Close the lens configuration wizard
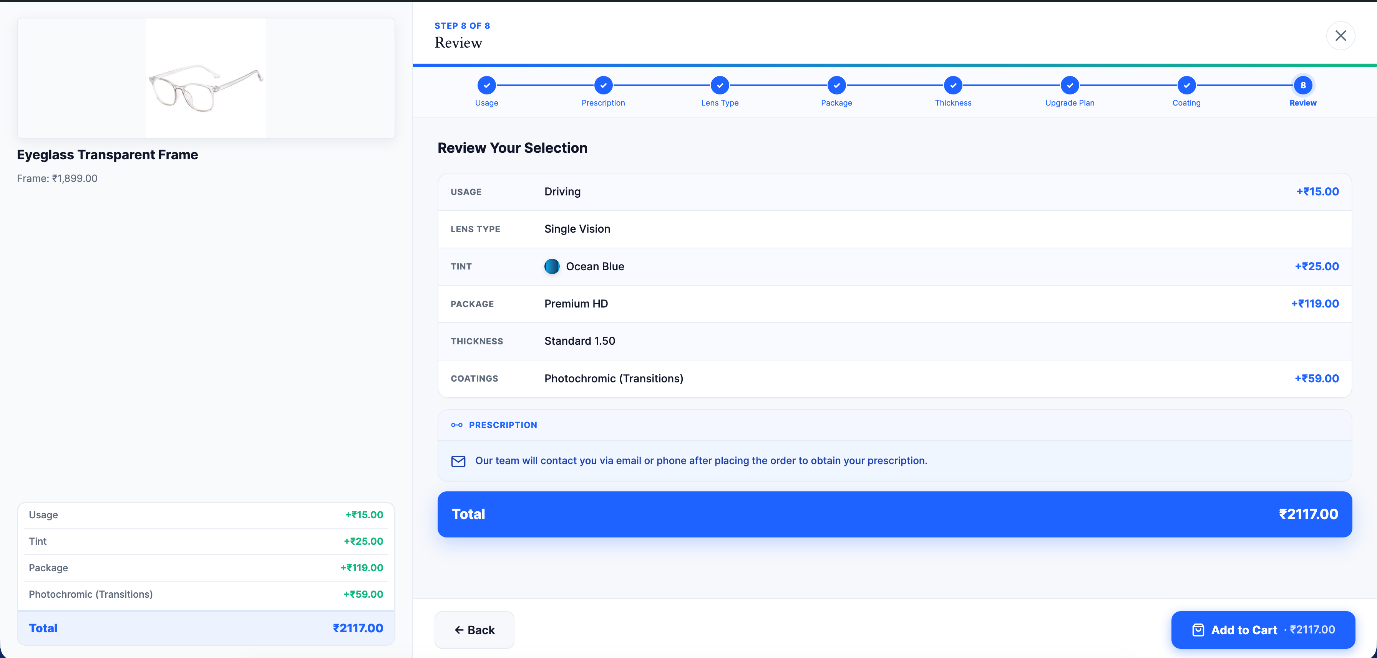The image size is (1377, 658). coord(1341,35)
